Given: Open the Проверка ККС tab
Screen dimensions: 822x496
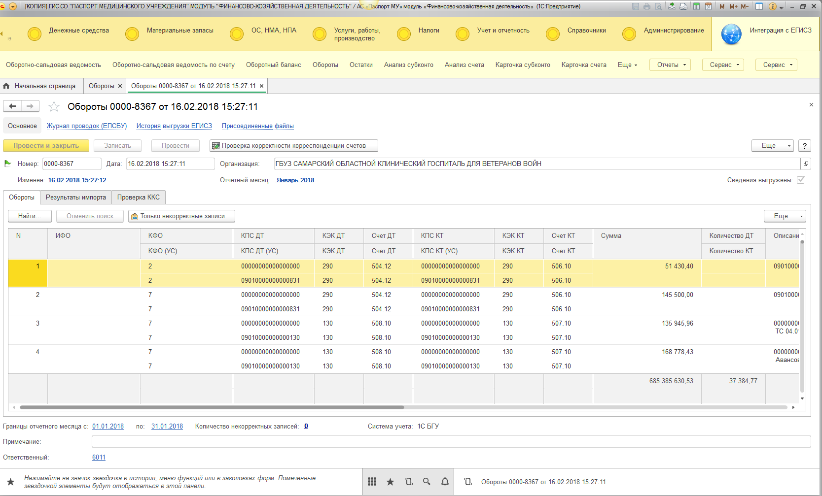Looking at the screenshot, I should [x=139, y=198].
